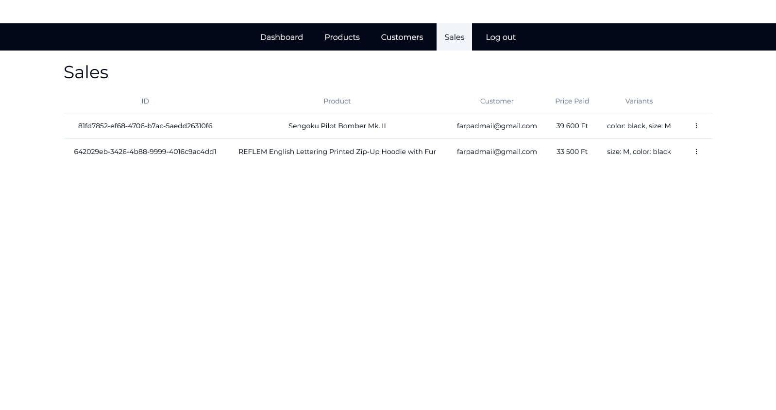Open actions menu for Sengoku Pilot Bomber sale
The height and width of the screenshot is (410, 776).
696,126
